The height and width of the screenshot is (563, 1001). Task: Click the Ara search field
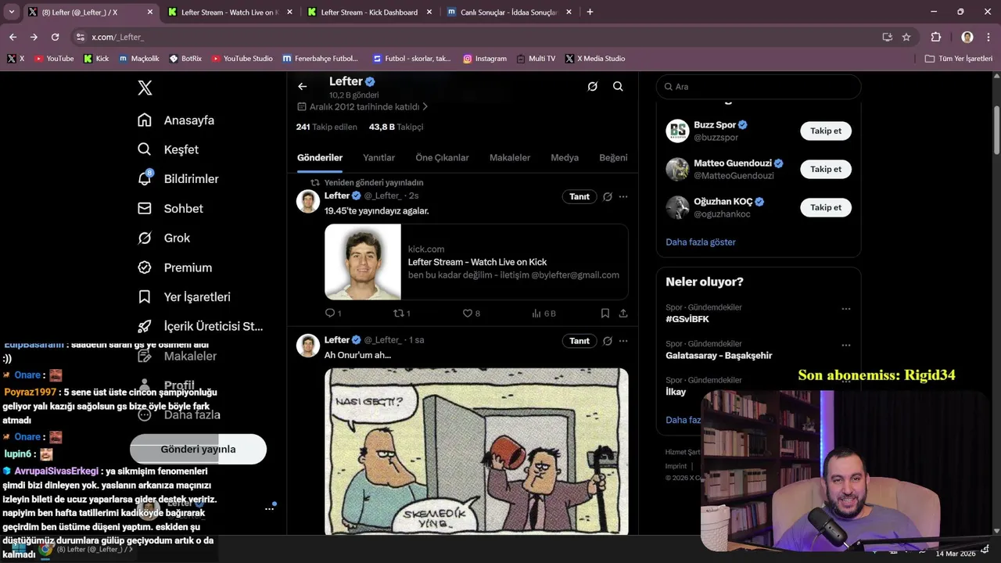(x=759, y=87)
